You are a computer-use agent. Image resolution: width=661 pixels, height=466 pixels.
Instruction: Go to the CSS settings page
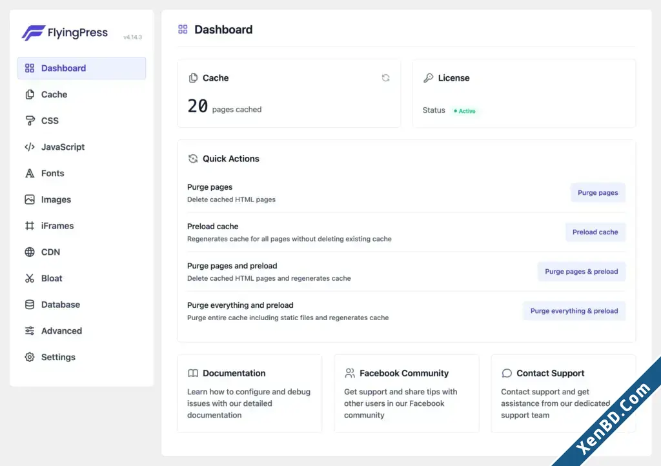click(x=82, y=121)
